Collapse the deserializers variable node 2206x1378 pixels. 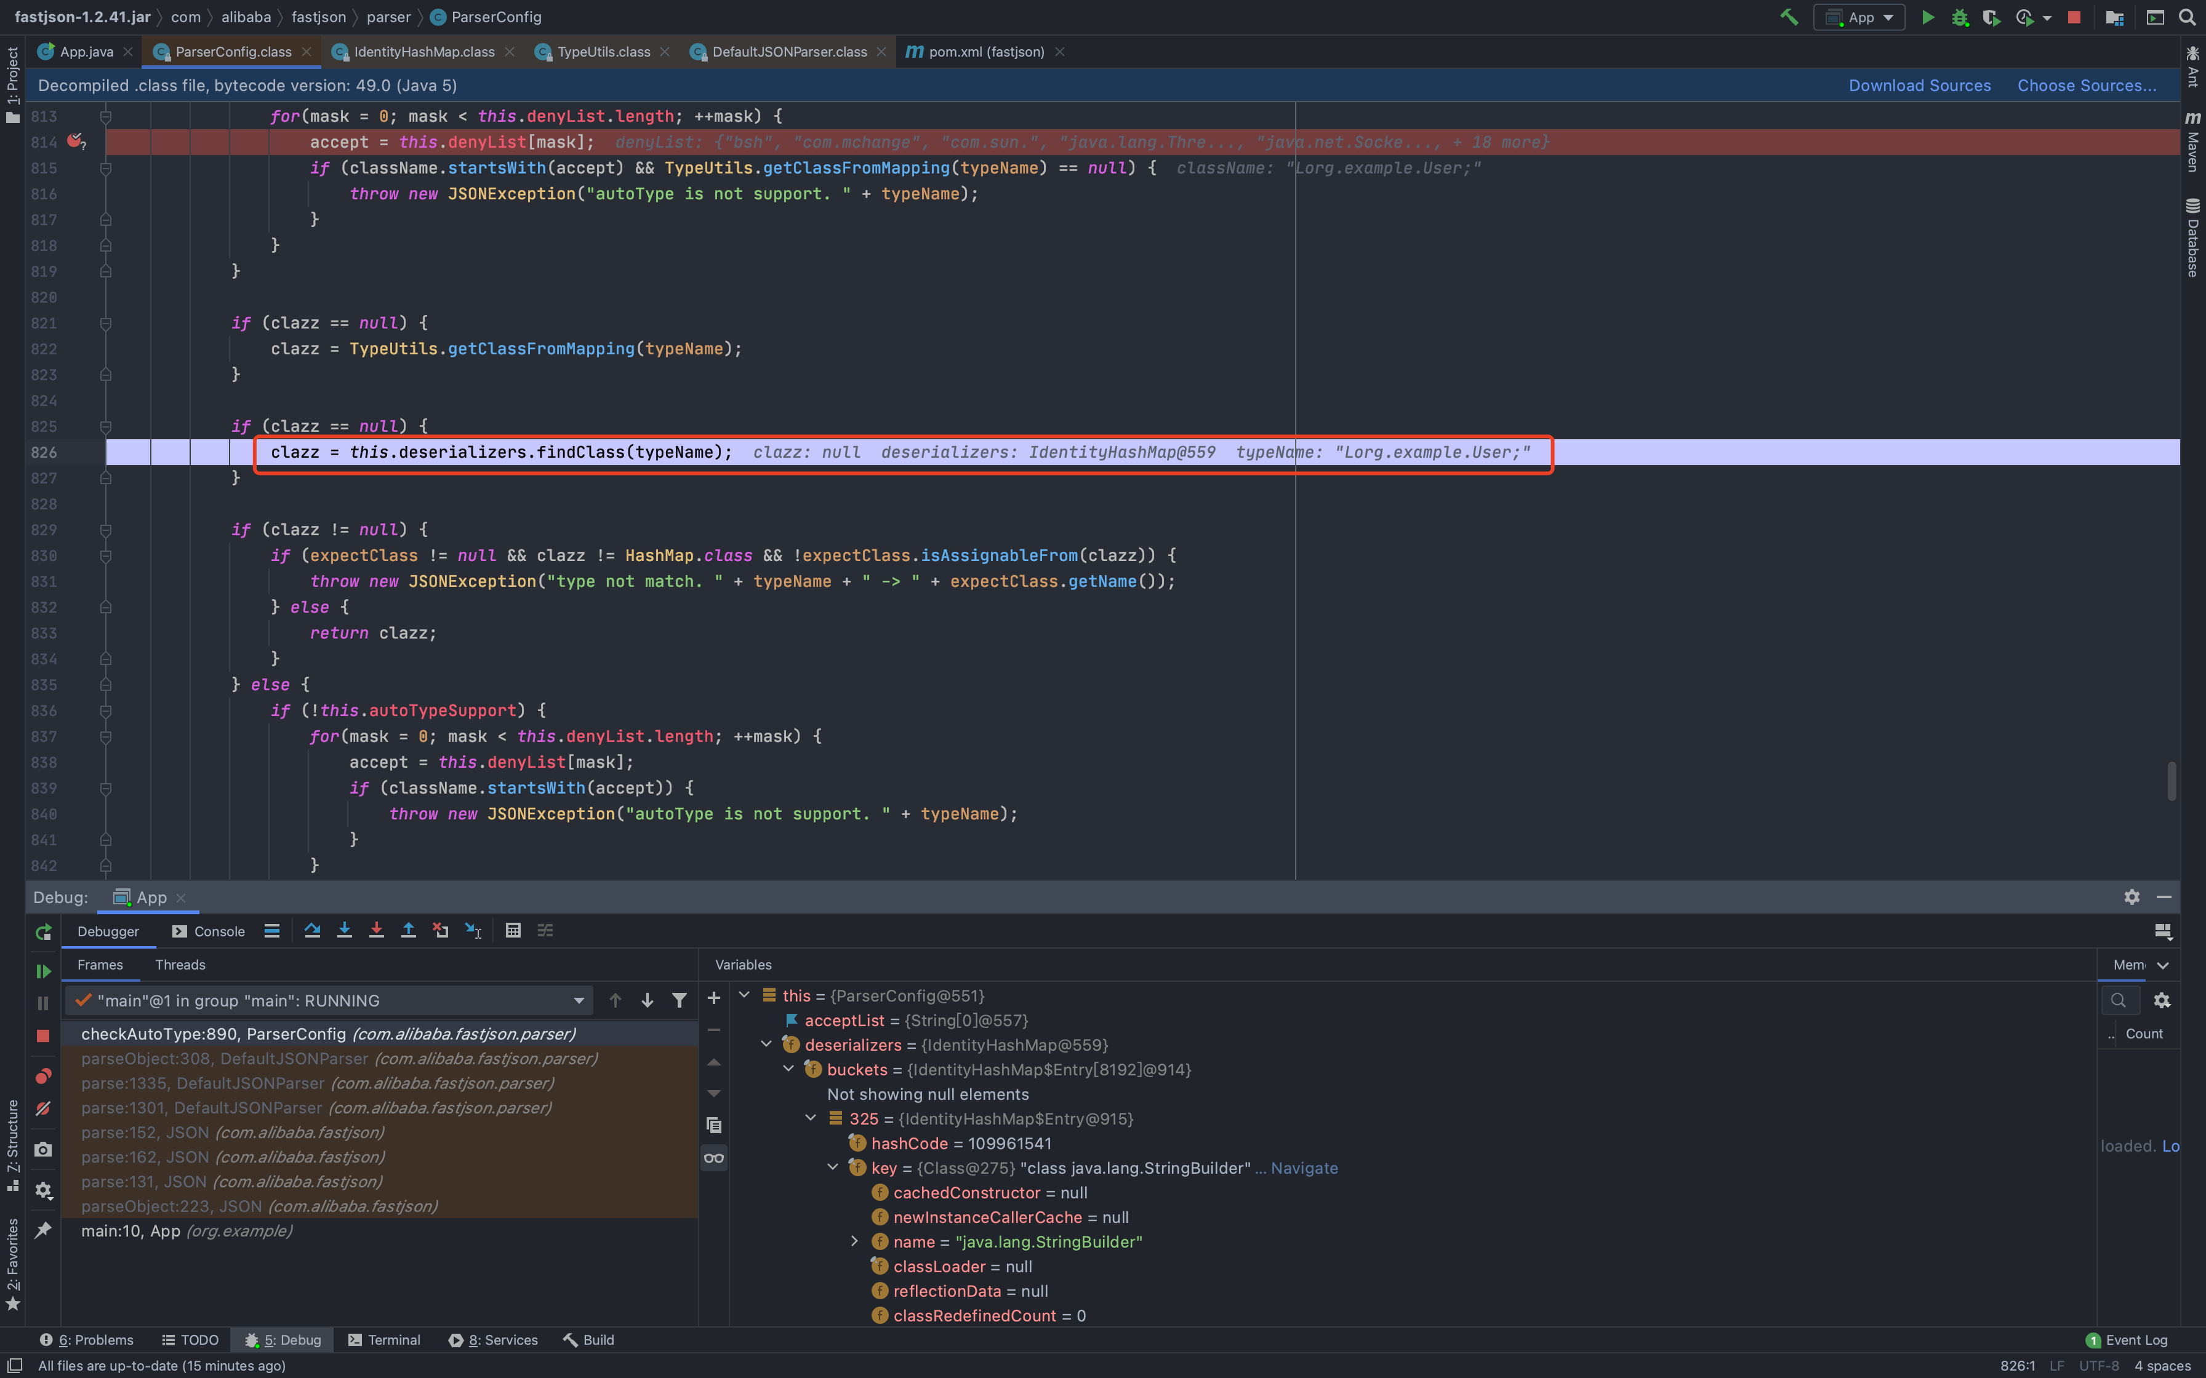(767, 1045)
